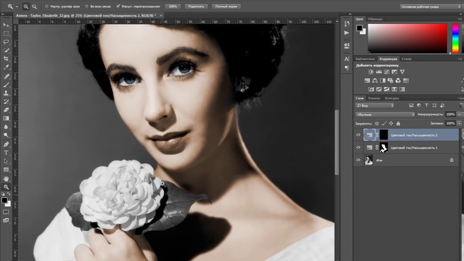
Task: Switch to the Библиотеки tab
Action: pyautogui.click(x=365, y=59)
